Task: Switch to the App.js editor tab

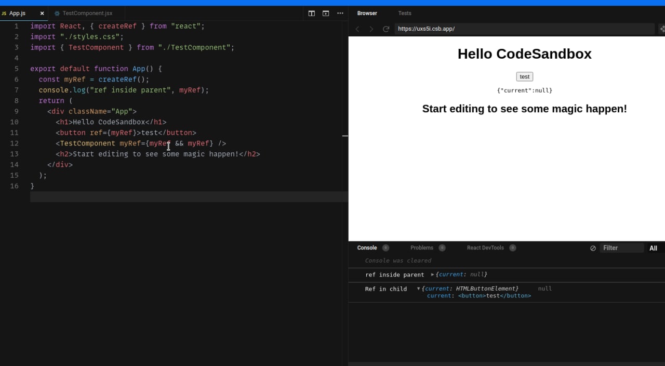Action: click(17, 14)
